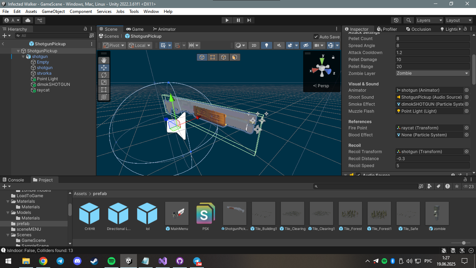Select raycat object in Hierarchy
The image size is (476, 268).
[x=43, y=90]
